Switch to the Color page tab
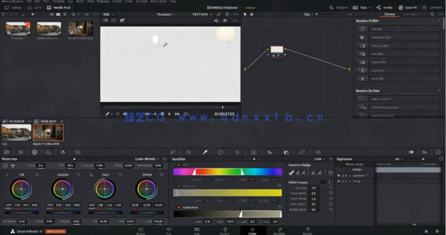The width and height of the screenshot is (446, 235). (x=252, y=231)
